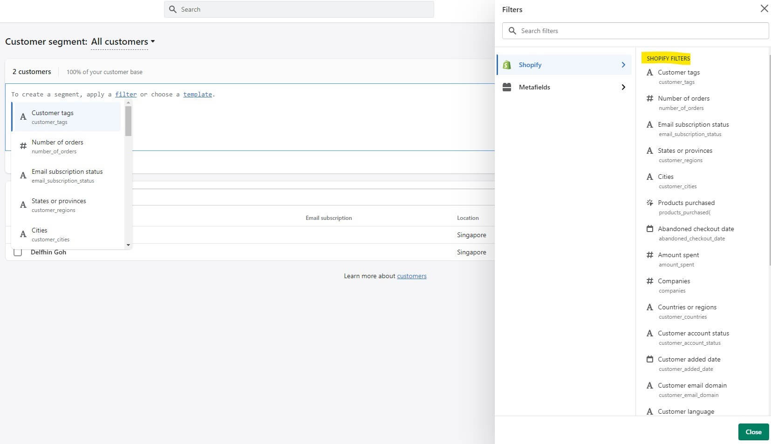Click the hash icon beside Number of orders in autocomplete list

point(23,146)
